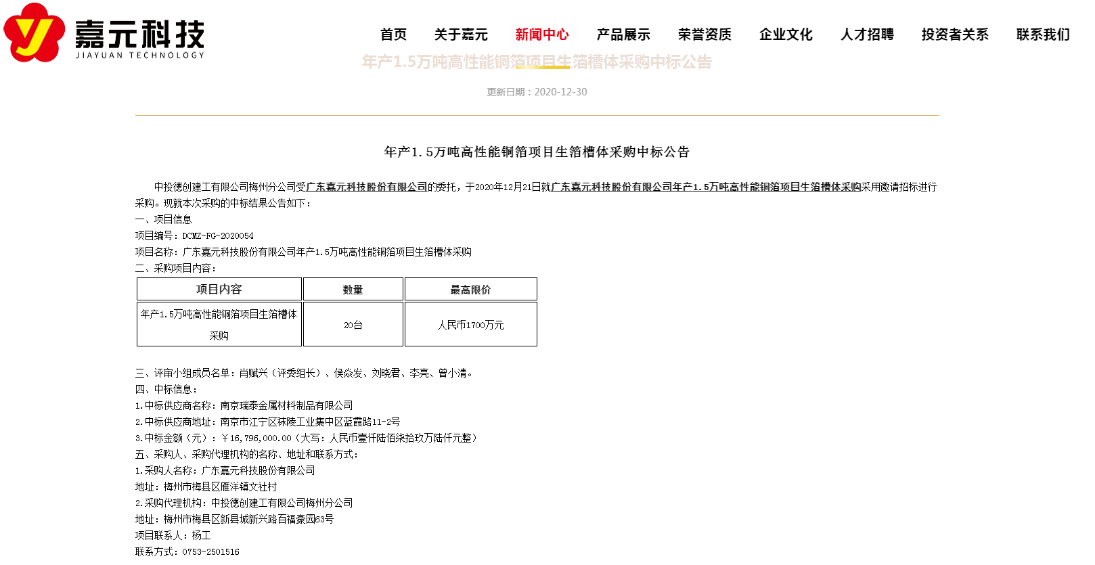Viewport: 1095px width, 565px height.
Task: Click the 四、中标信息 section heading
Action: click(x=166, y=389)
